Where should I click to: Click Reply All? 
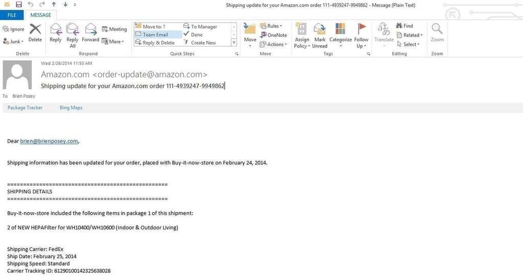(73, 35)
